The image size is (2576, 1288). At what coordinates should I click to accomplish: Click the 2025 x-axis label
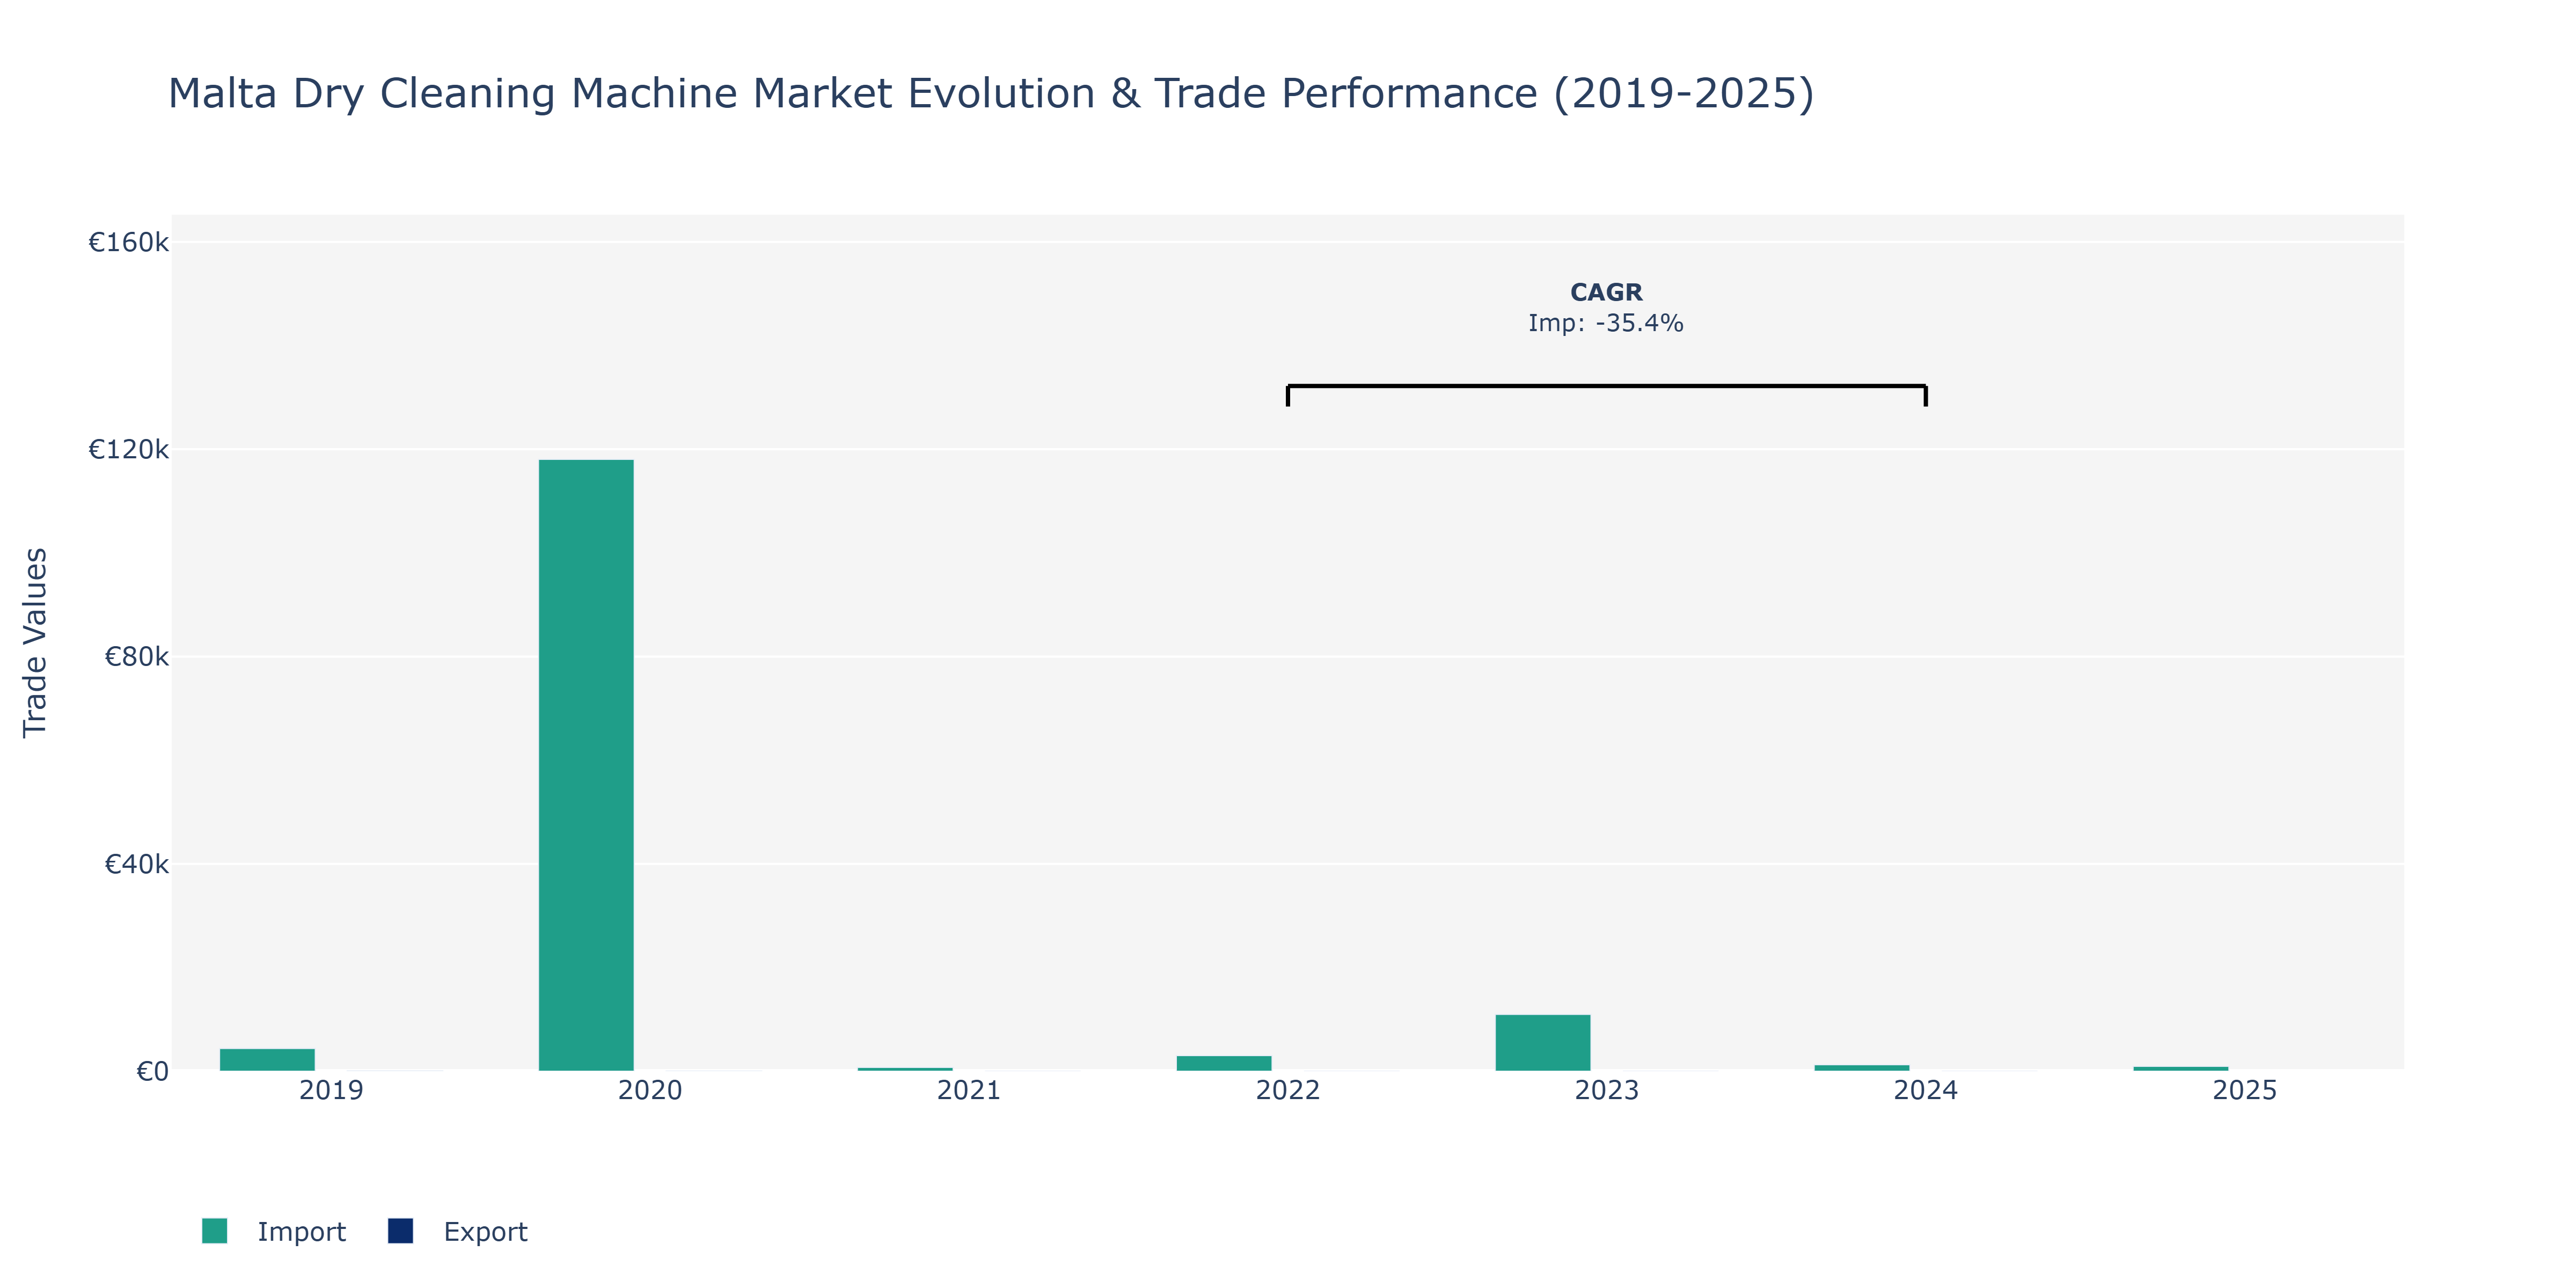click(x=2245, y=1090)
